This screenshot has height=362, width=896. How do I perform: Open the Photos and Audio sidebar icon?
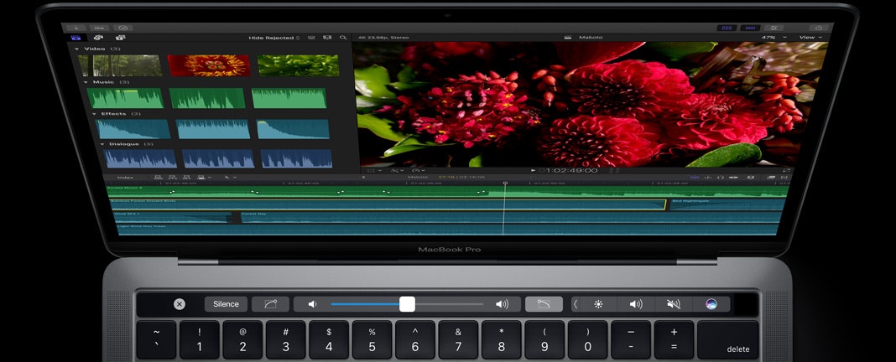[98, 38]
